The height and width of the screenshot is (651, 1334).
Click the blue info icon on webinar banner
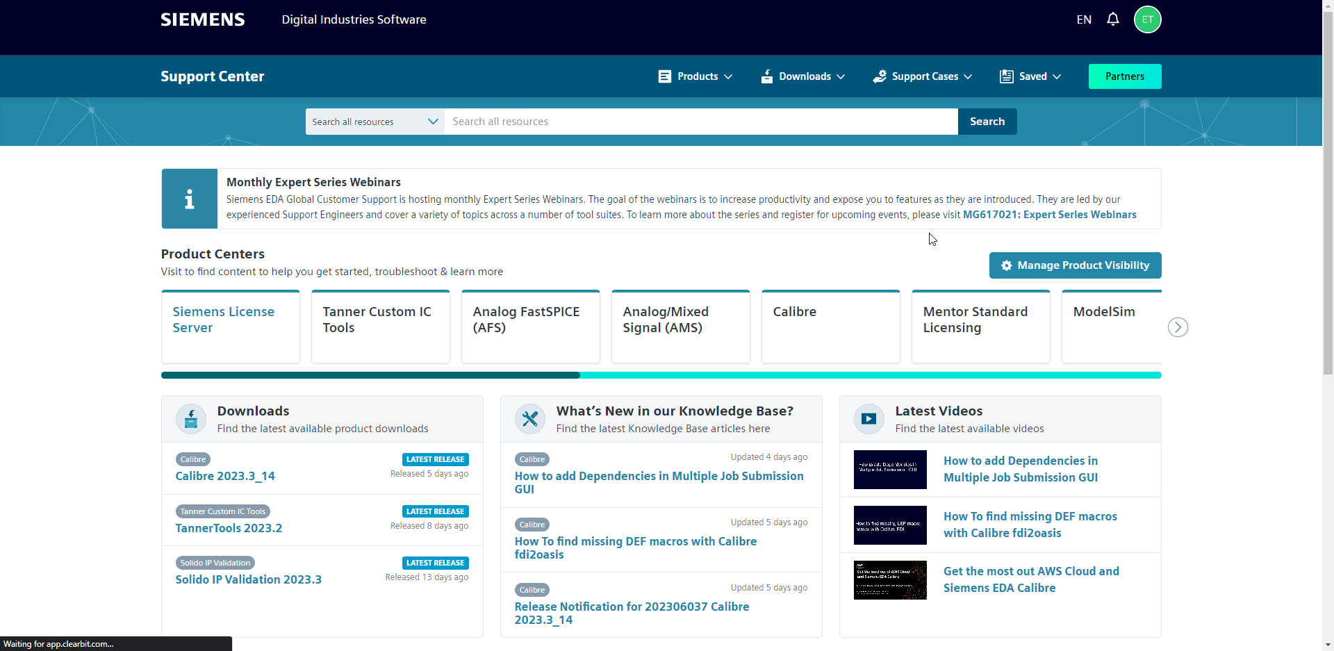(190, 199)
